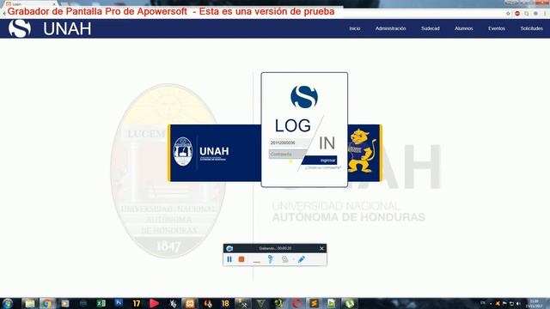Open the Administración menu
550x309 pixels.
(x=390, y=28)
